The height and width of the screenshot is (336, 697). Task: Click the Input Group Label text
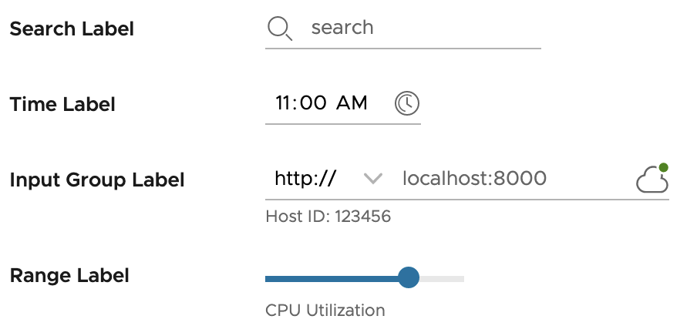tap(97, 180)
